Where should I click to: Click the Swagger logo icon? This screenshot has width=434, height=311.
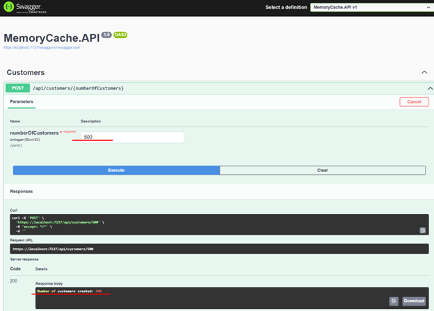coord(10,8)
